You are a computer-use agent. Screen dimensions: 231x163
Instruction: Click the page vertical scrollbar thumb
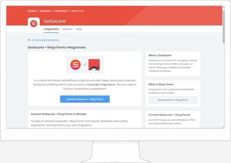pos(224,26)
